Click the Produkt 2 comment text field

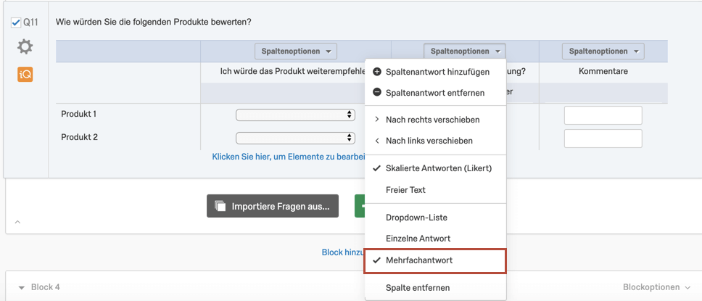(x=603, y=139)
